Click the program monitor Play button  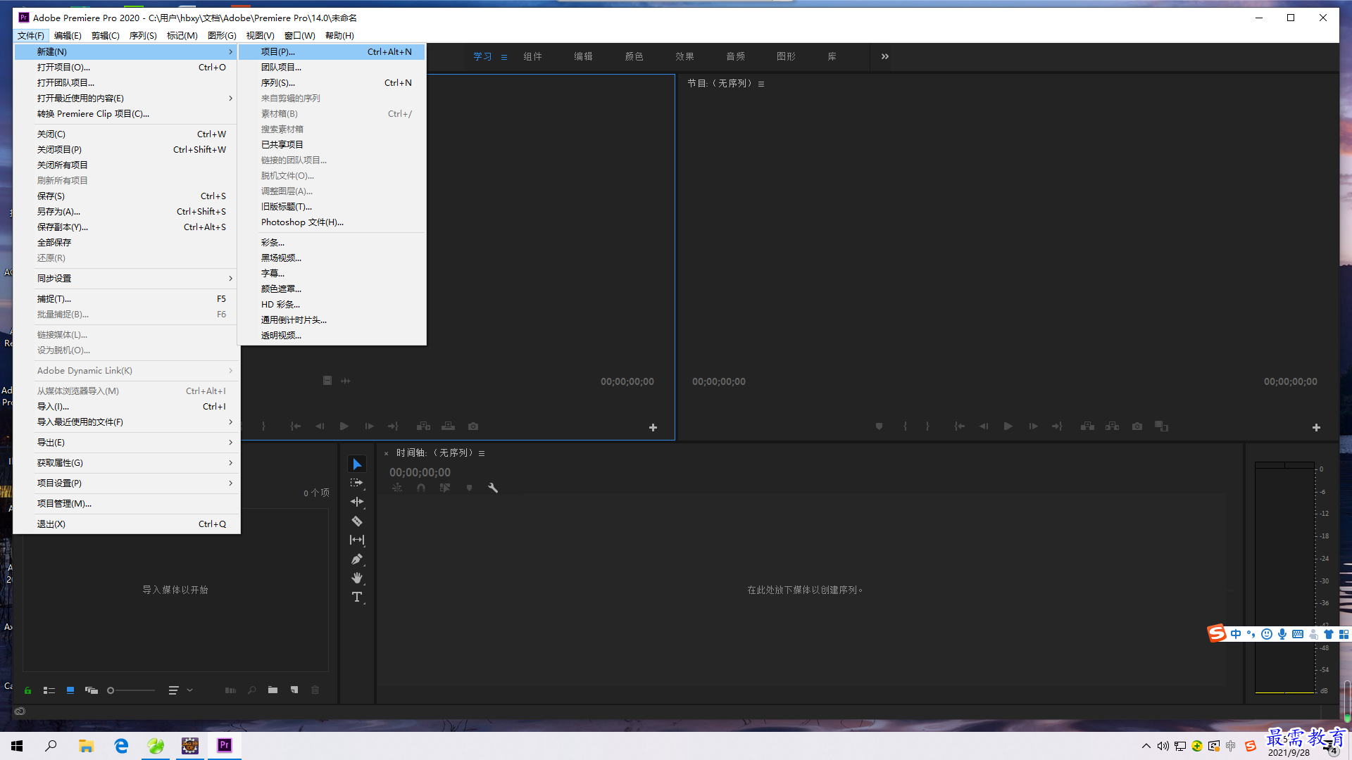1008,426
